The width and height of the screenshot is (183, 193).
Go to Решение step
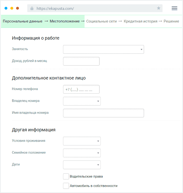click(x=171, y=21)
